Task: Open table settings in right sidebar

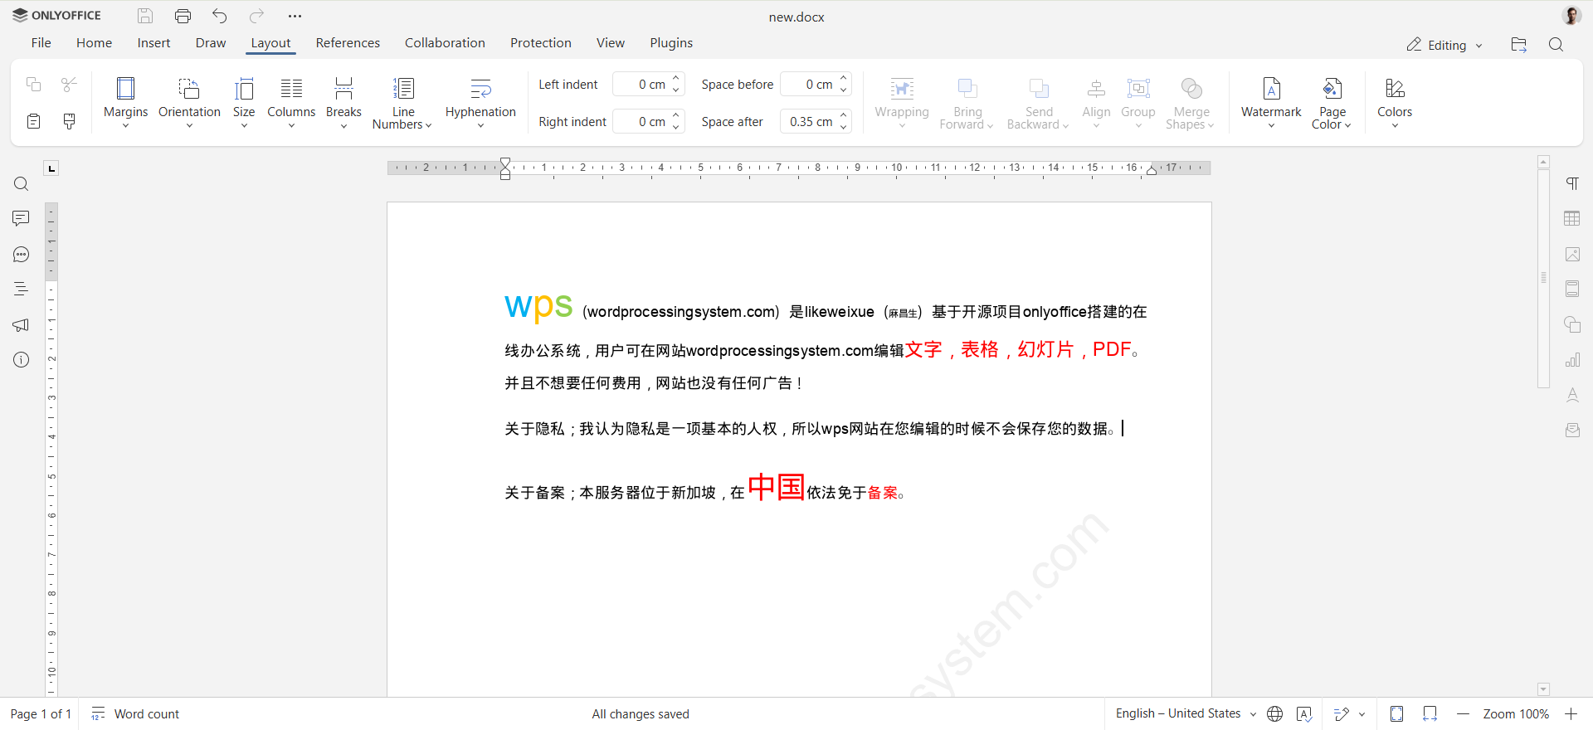Action: [1572, 219]
